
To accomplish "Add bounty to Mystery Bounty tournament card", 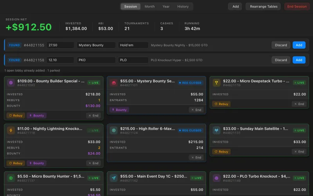I will pyautogui.click(x=119, y=110).
